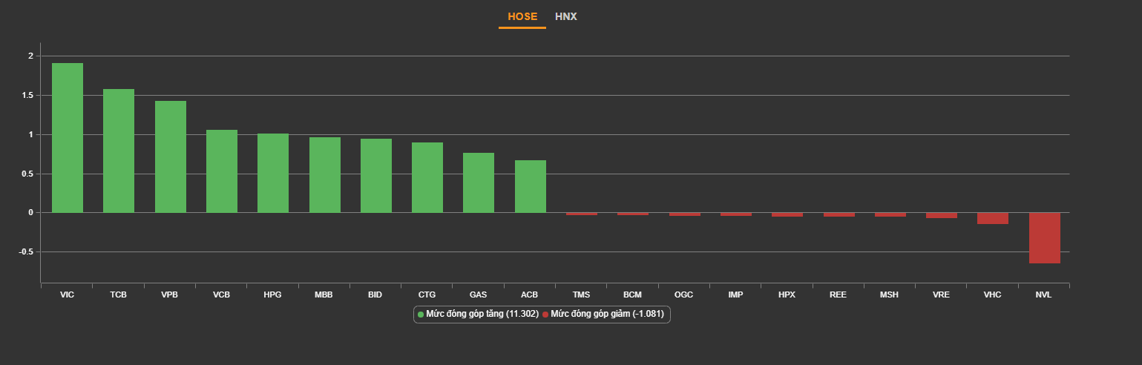Click the TCB green bar
1142x365 pixels.
pyautogui.click(x=119, y=151)
